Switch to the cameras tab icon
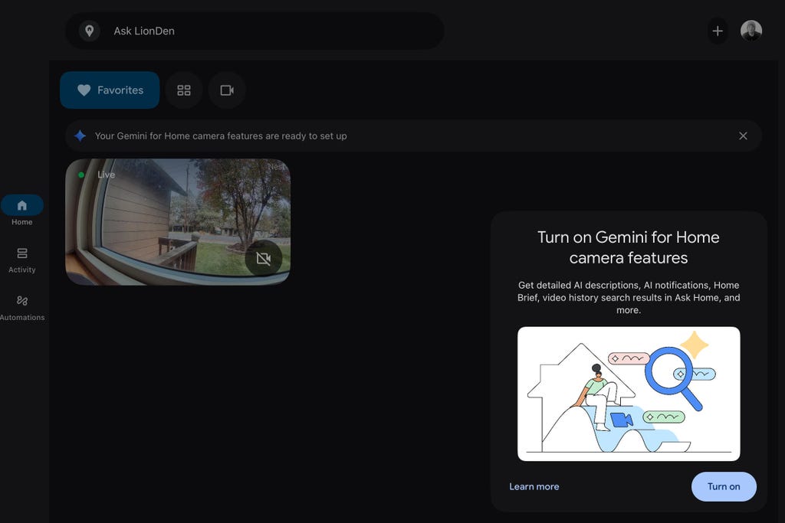The height and width of the screenshot is (523, 785). pyautogui.click(x=227, y=90)
